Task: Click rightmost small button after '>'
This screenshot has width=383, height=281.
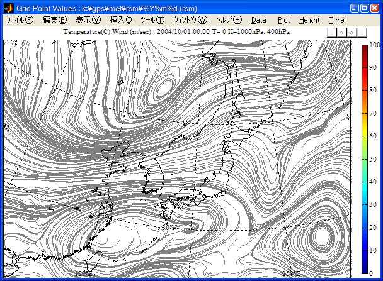Action: (x=362, y=31)
